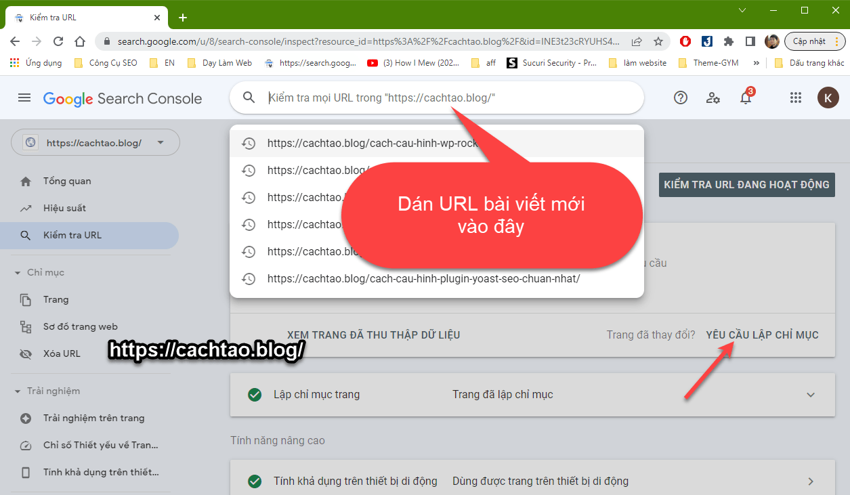This screenshot has height=495, width=850.
Task: Bookmark this page star icon
Action: [658, 41]
